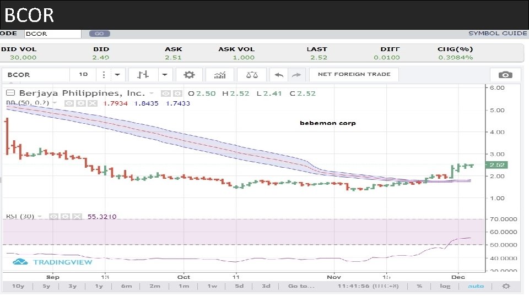Collapse the Berjaya Philippines legend box
The width and height of the screenshot is (529, 297).
pos(10,93)
